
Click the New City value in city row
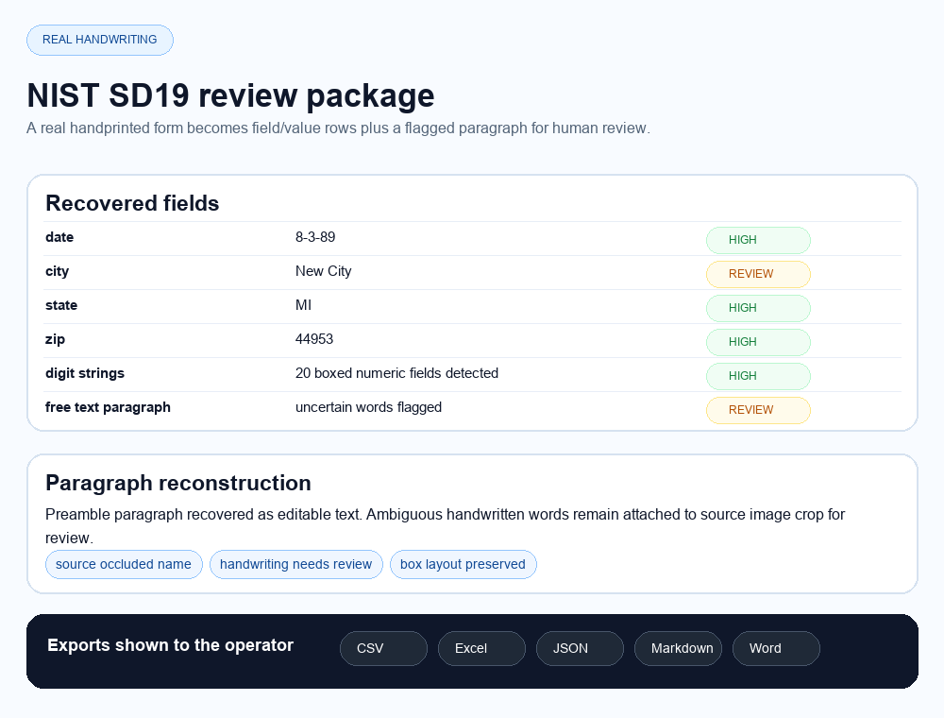point(323,271)
